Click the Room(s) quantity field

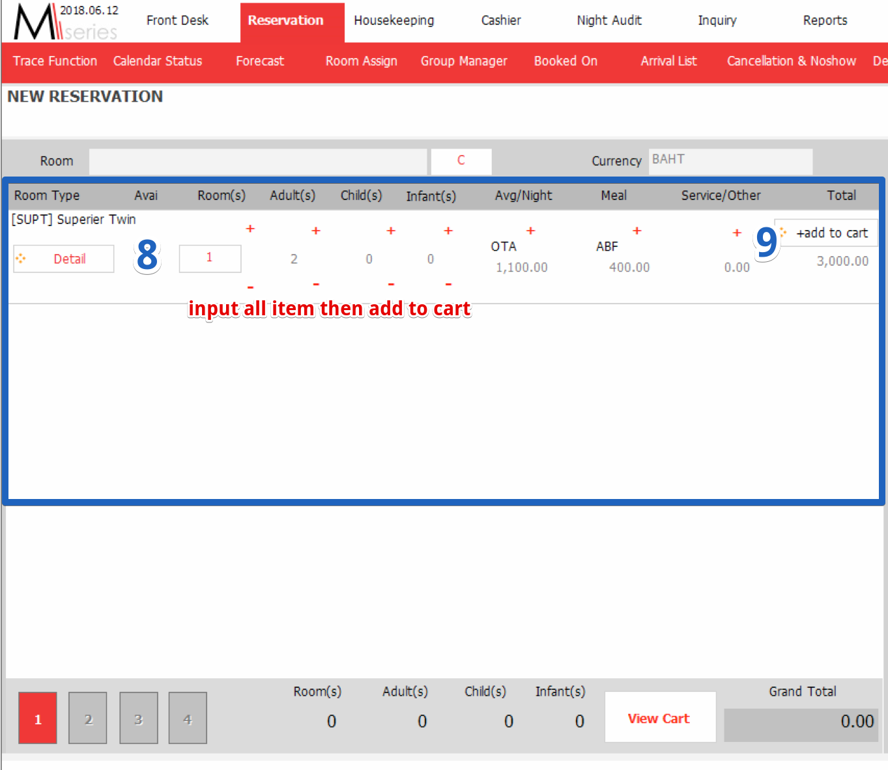pos(210,259)
